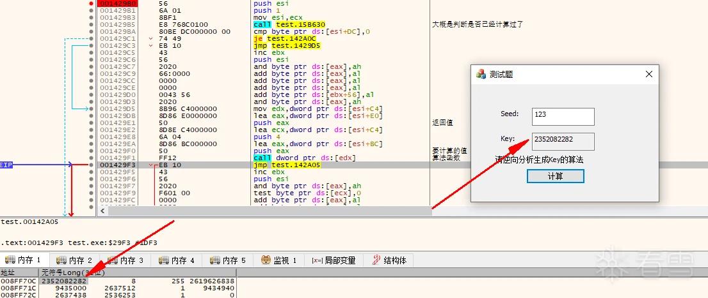708x298 pixels.
Task: Collapse the je test.142A0C jump marker
Action: 151,39
